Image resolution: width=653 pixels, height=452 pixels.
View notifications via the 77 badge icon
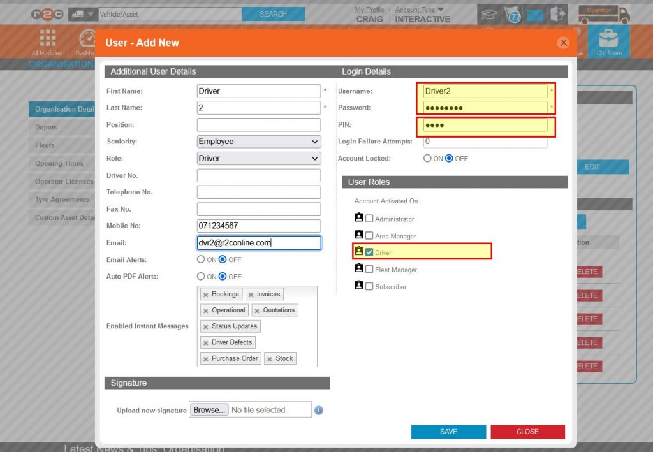(x=514, y=13)
